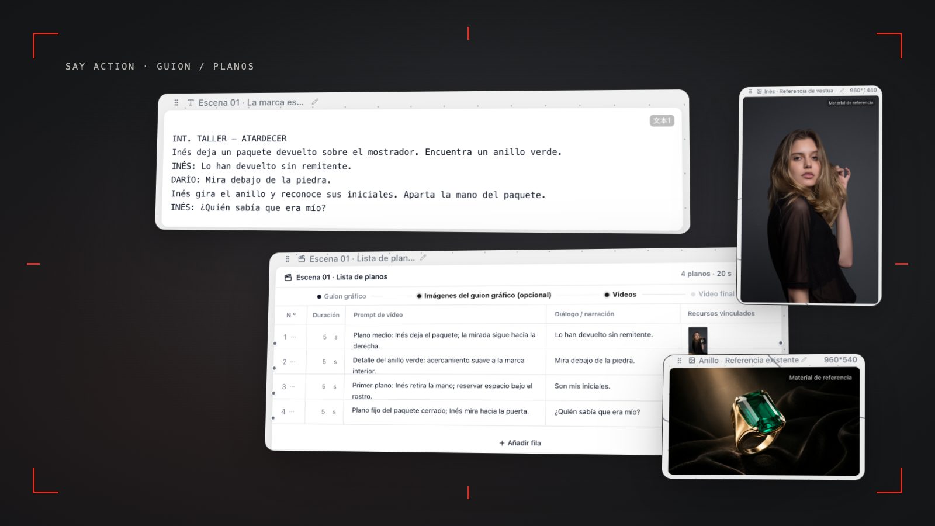The image size is (935, 526).
Task: Click dialogue 'Lo han devuelto sin remitente.'
Action: coord(604,335)
